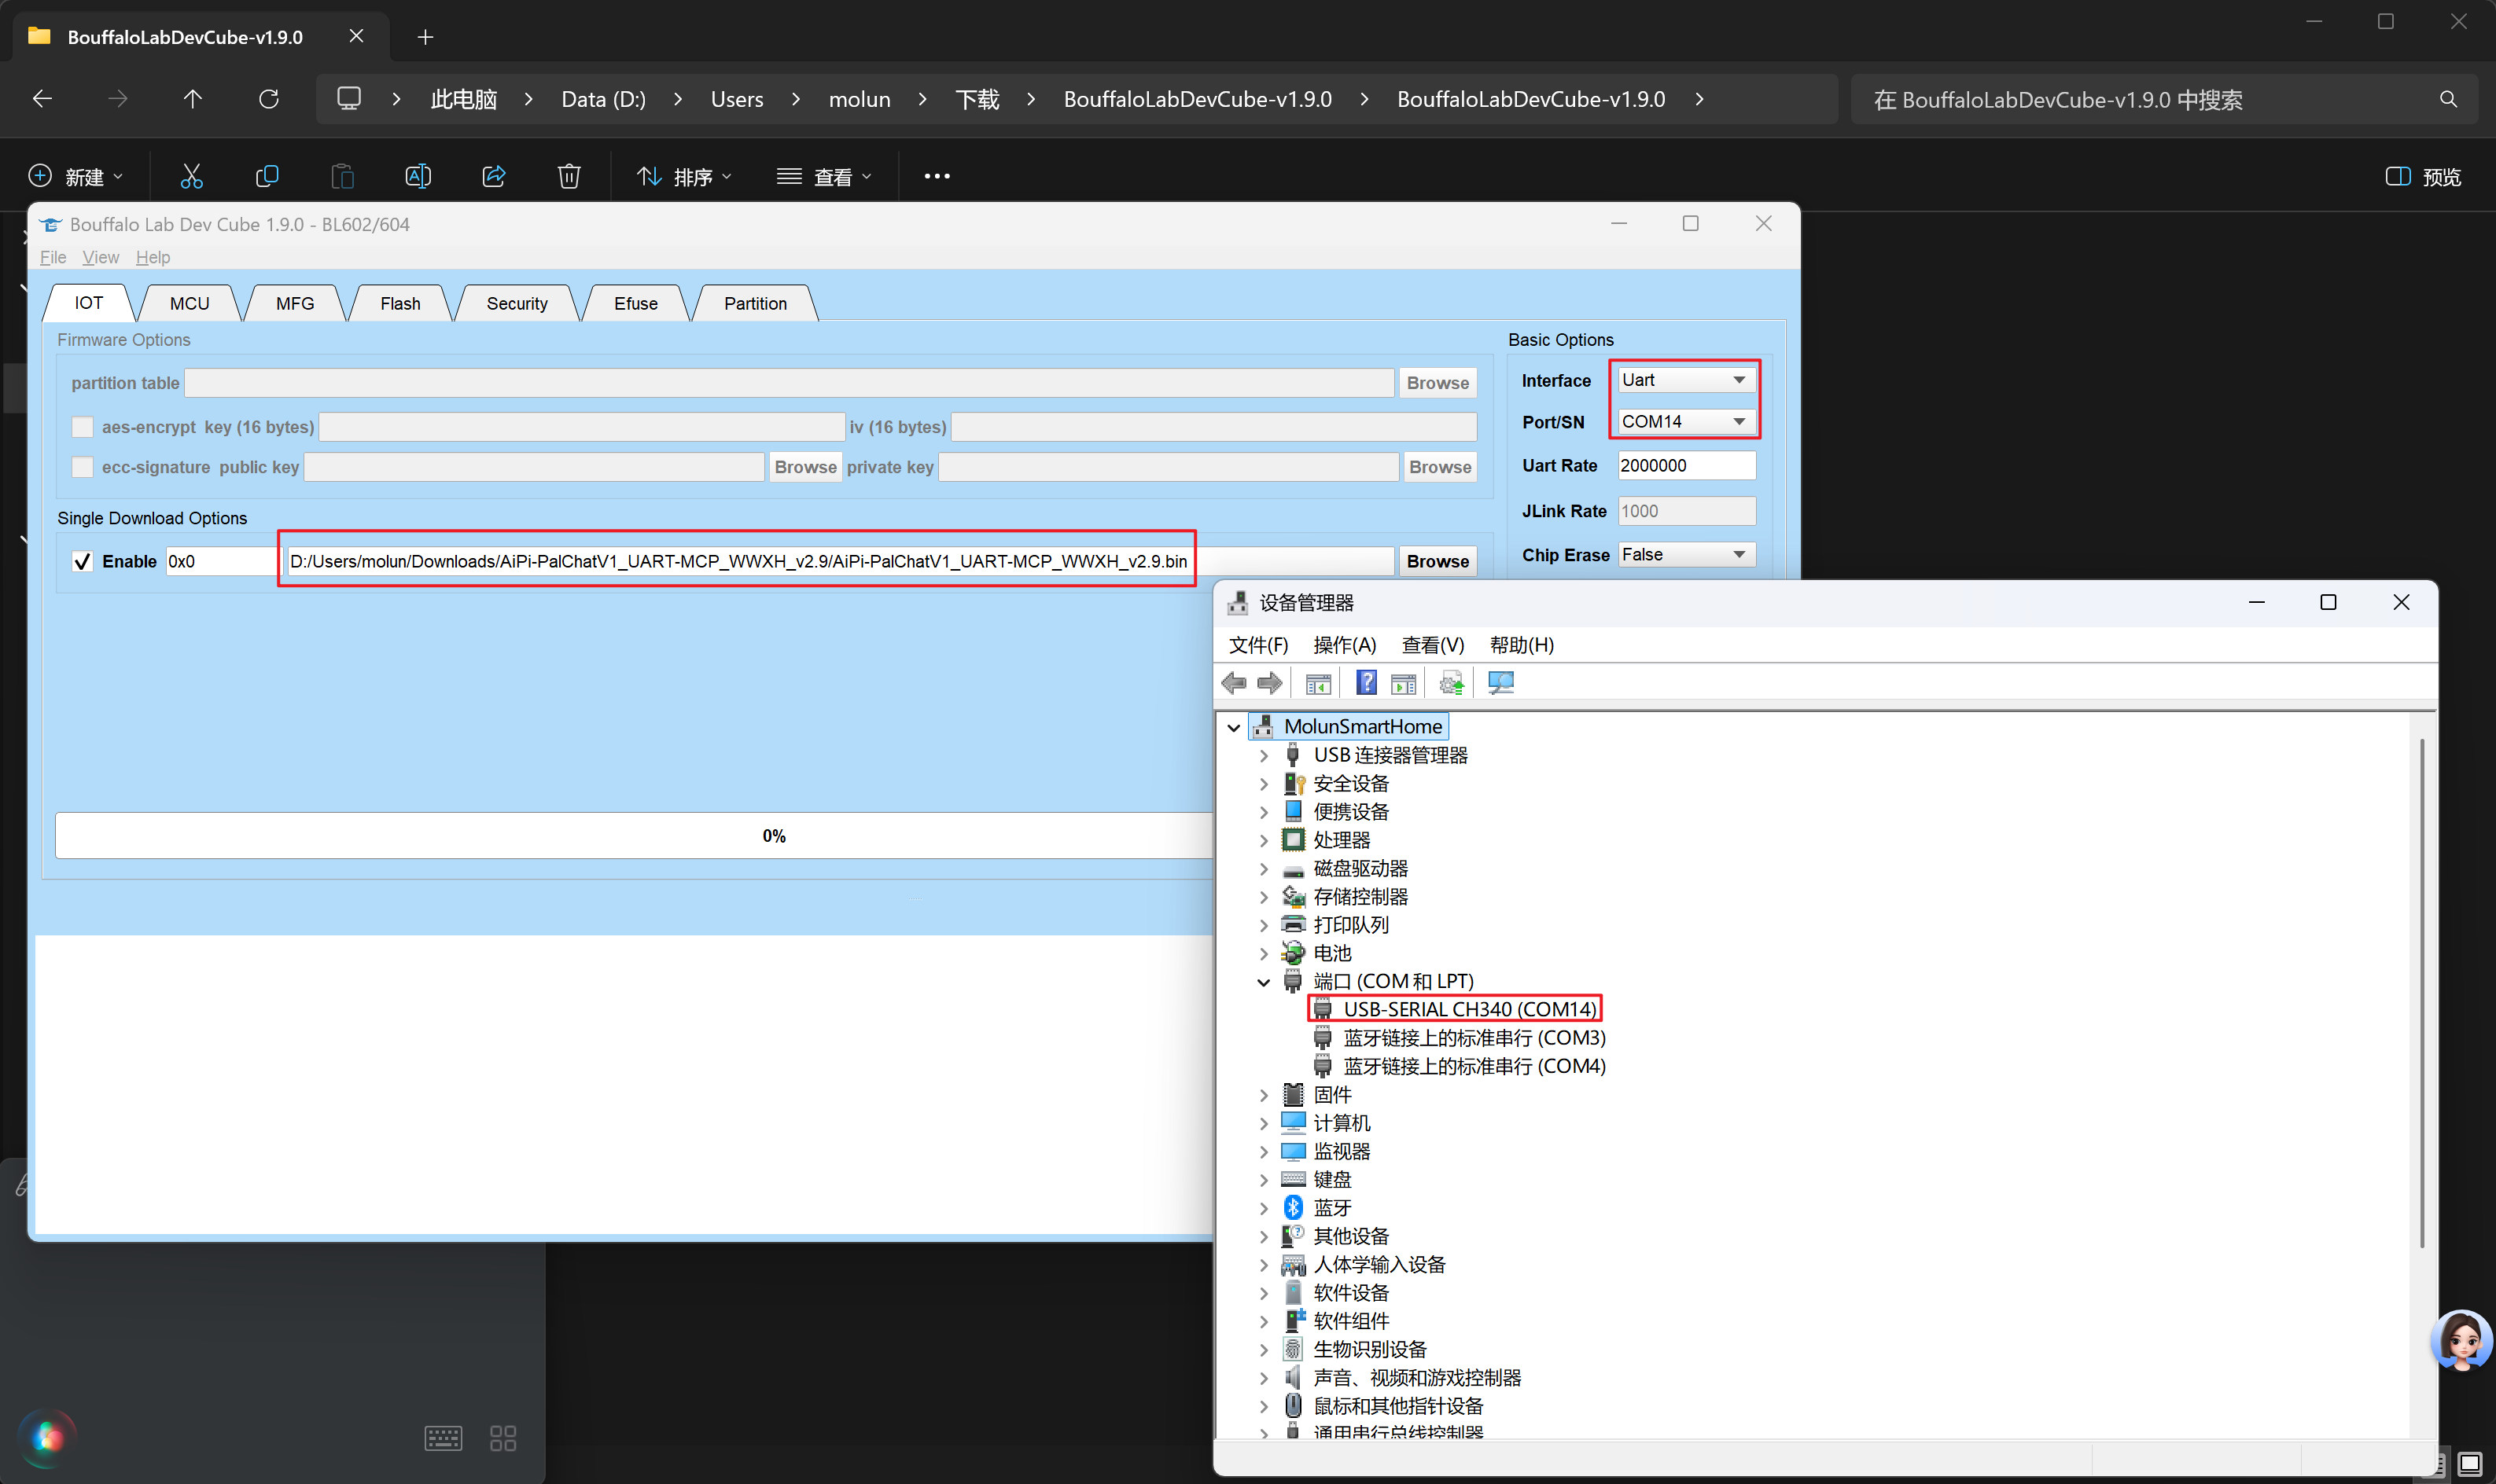The image size is (2496, 1484).
Task: Refresh the Explorer folder view
Action: (x=269, y=99)
